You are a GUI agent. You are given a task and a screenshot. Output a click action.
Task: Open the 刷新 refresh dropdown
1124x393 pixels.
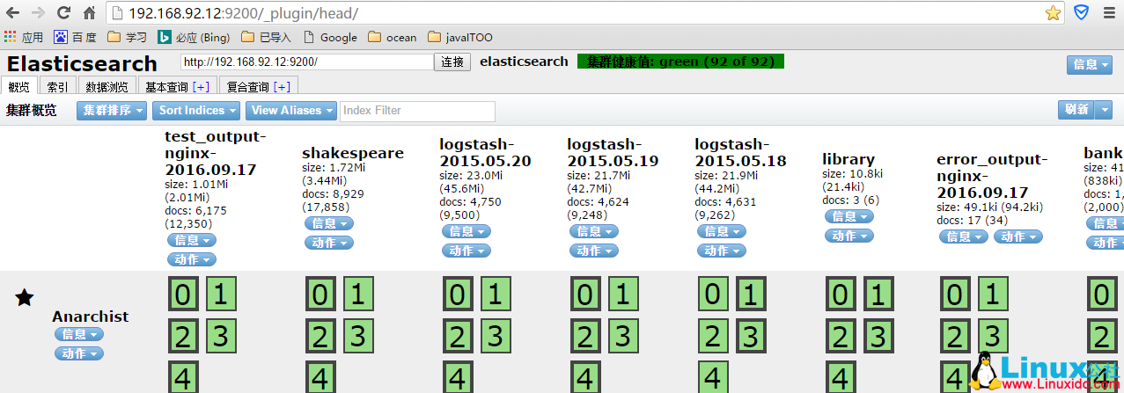click(1085, 110)
